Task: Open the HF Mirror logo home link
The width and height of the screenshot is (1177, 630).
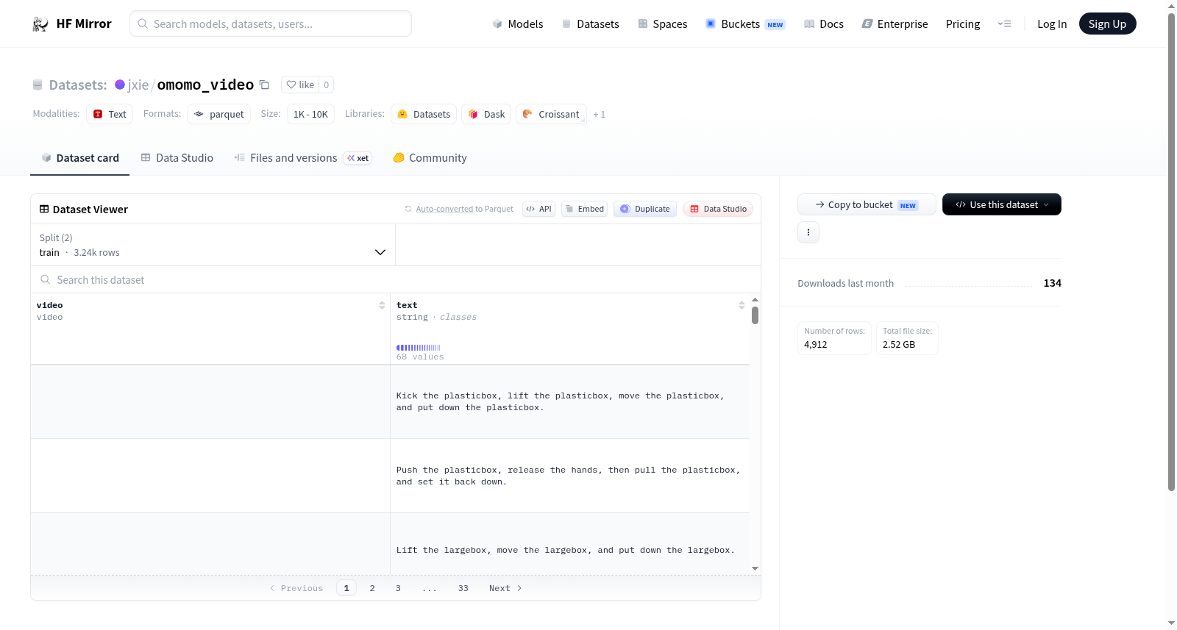Action: pos(72,24)
